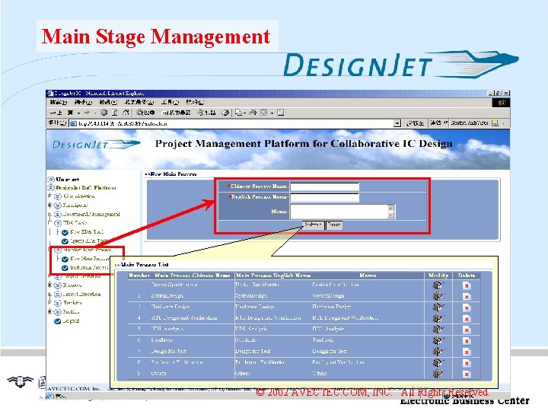Viewport: 548px width, 411px height.
Task: Click Modify icon for Design Specification row
Action: click(438, 285)
